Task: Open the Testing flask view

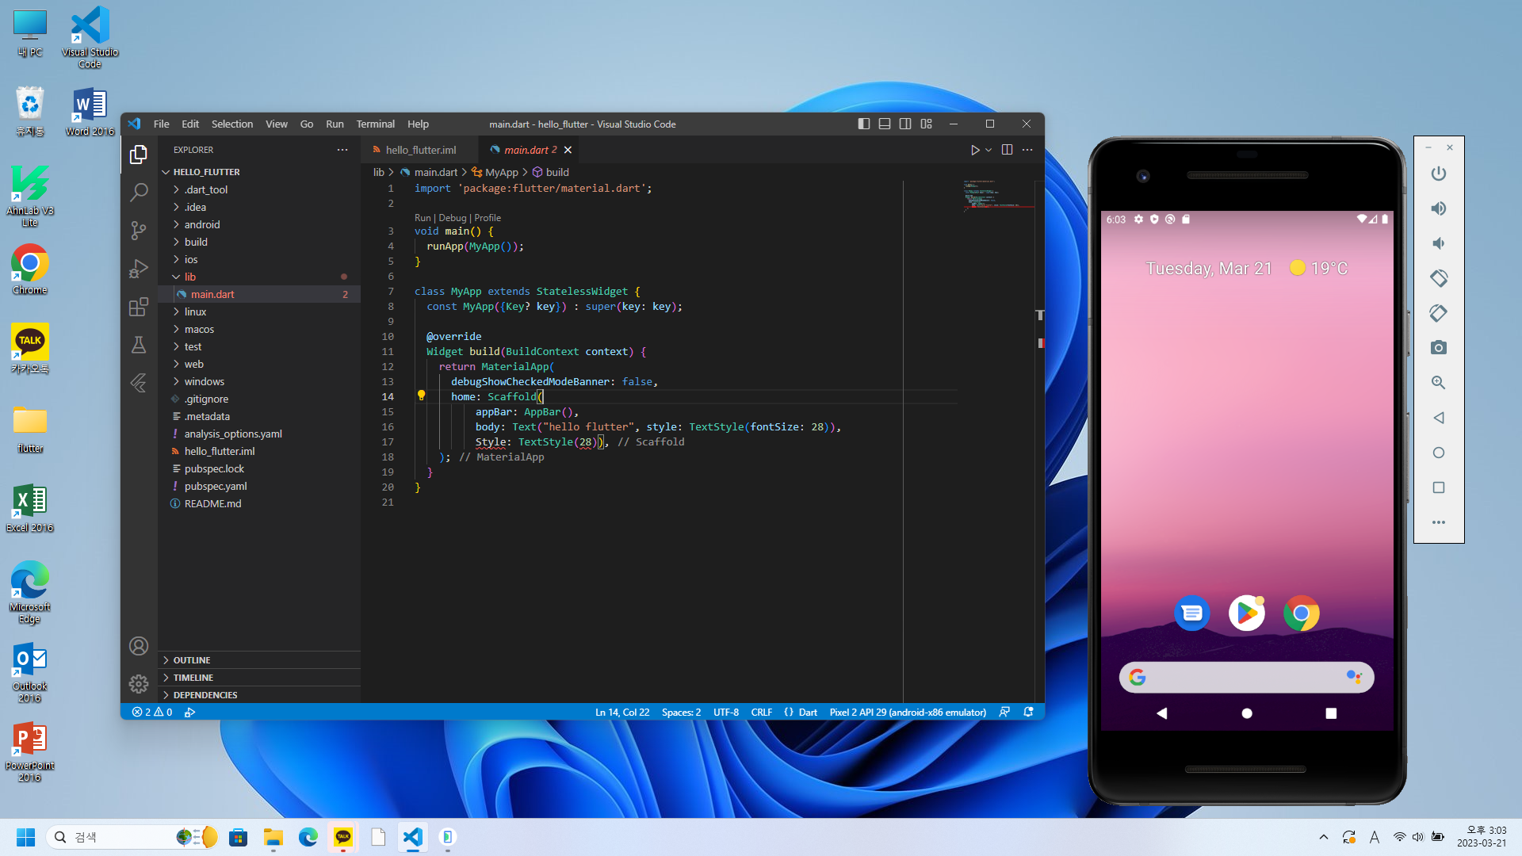Action: click(x=139, y=345)
